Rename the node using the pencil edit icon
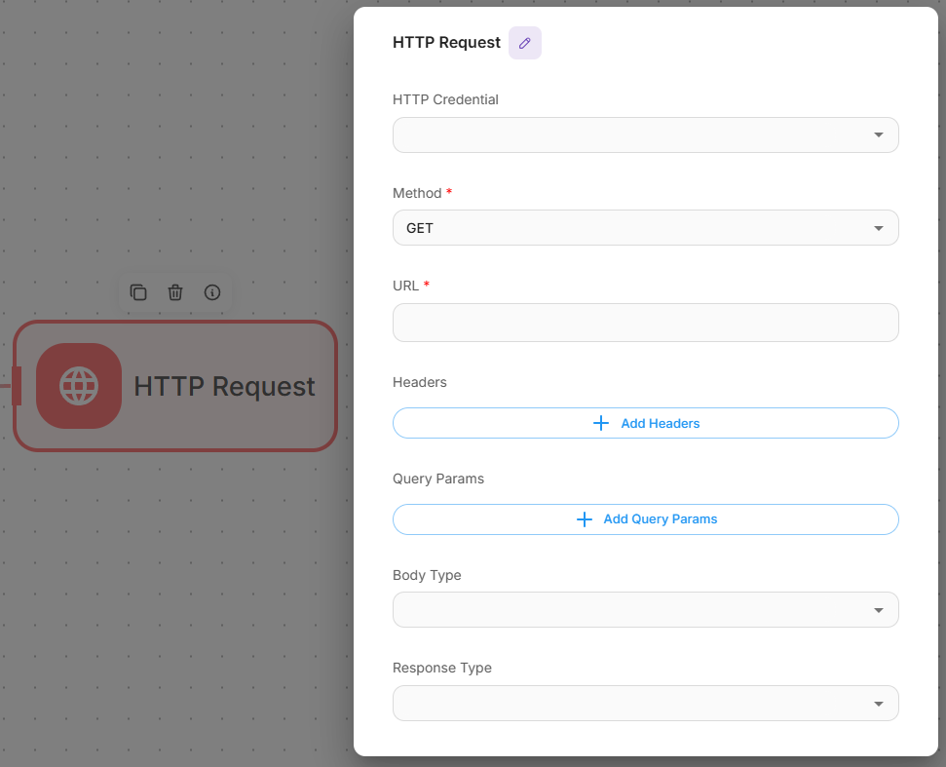946x767 pixels. point(525,43)
